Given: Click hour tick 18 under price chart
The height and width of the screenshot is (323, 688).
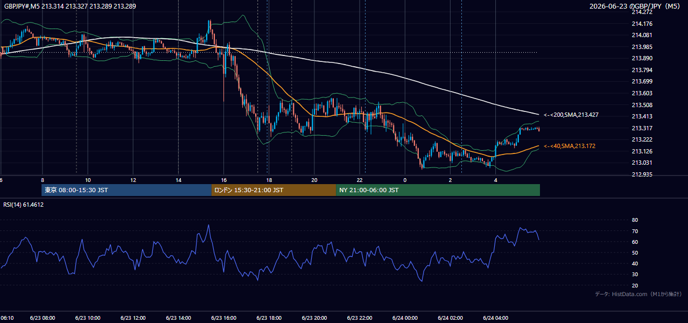Looking at the screenshot, I should tap(269, 180).
